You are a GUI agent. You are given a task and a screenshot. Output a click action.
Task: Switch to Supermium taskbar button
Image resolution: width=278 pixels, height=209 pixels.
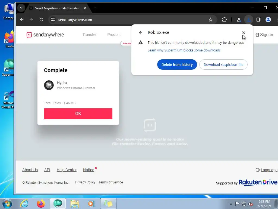[58, 204]
